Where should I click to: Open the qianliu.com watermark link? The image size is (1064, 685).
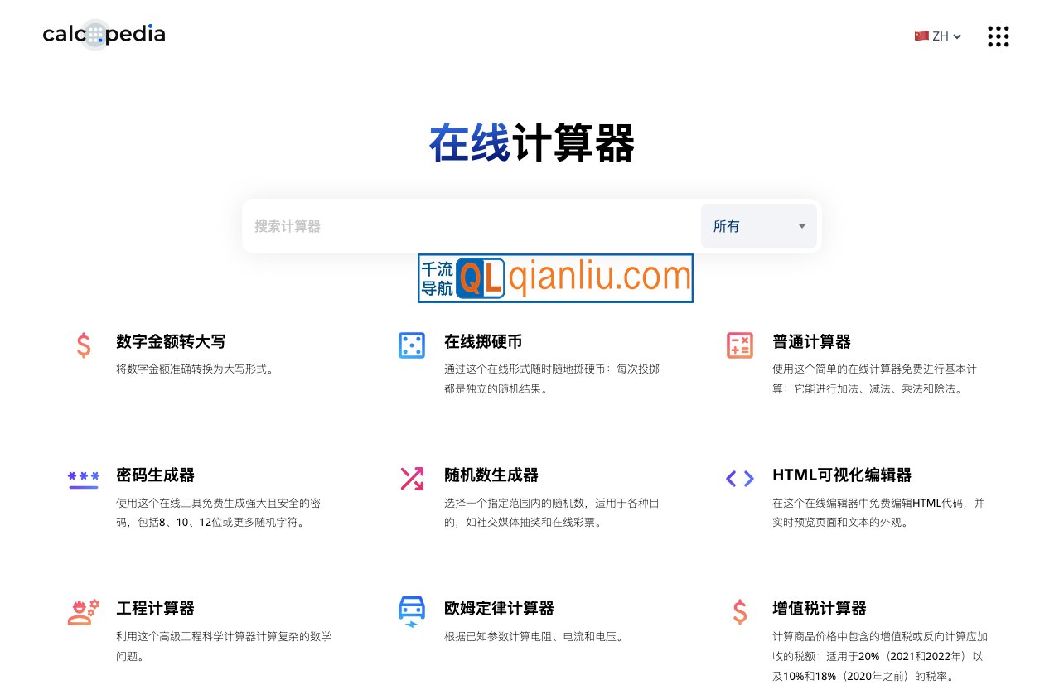(598, 278)
